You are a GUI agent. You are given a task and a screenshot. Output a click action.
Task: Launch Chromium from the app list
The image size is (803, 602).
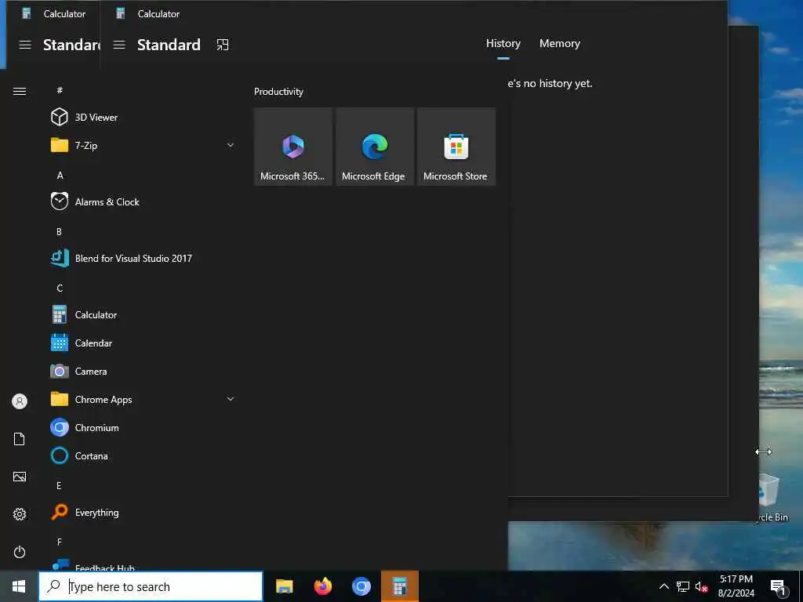(143, 427)
